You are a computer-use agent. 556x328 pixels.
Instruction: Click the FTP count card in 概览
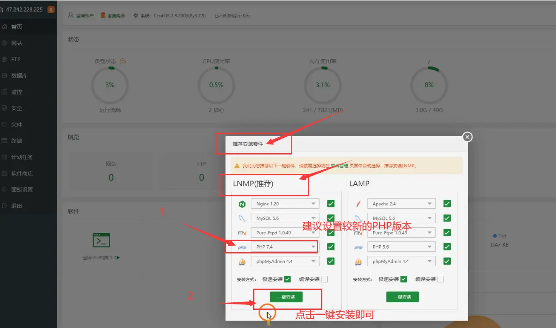[x=201, y=171]
